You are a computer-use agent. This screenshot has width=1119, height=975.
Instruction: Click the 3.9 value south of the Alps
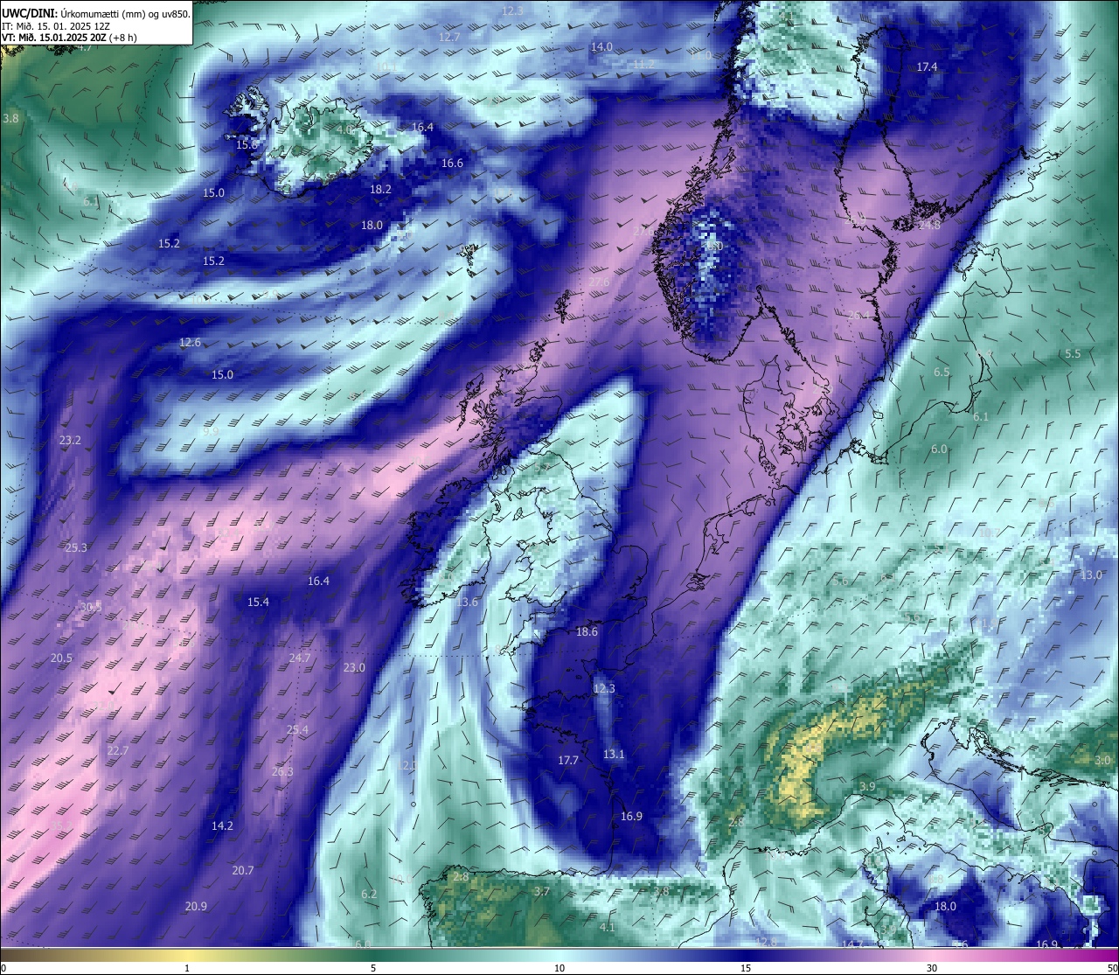click(867, 788)
